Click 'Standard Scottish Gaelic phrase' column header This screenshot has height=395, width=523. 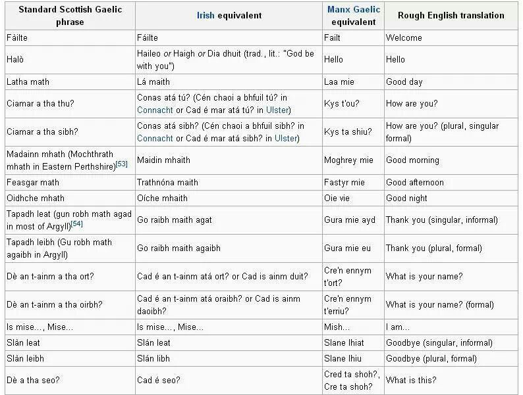pyautogui.click(x=69, y=15)
